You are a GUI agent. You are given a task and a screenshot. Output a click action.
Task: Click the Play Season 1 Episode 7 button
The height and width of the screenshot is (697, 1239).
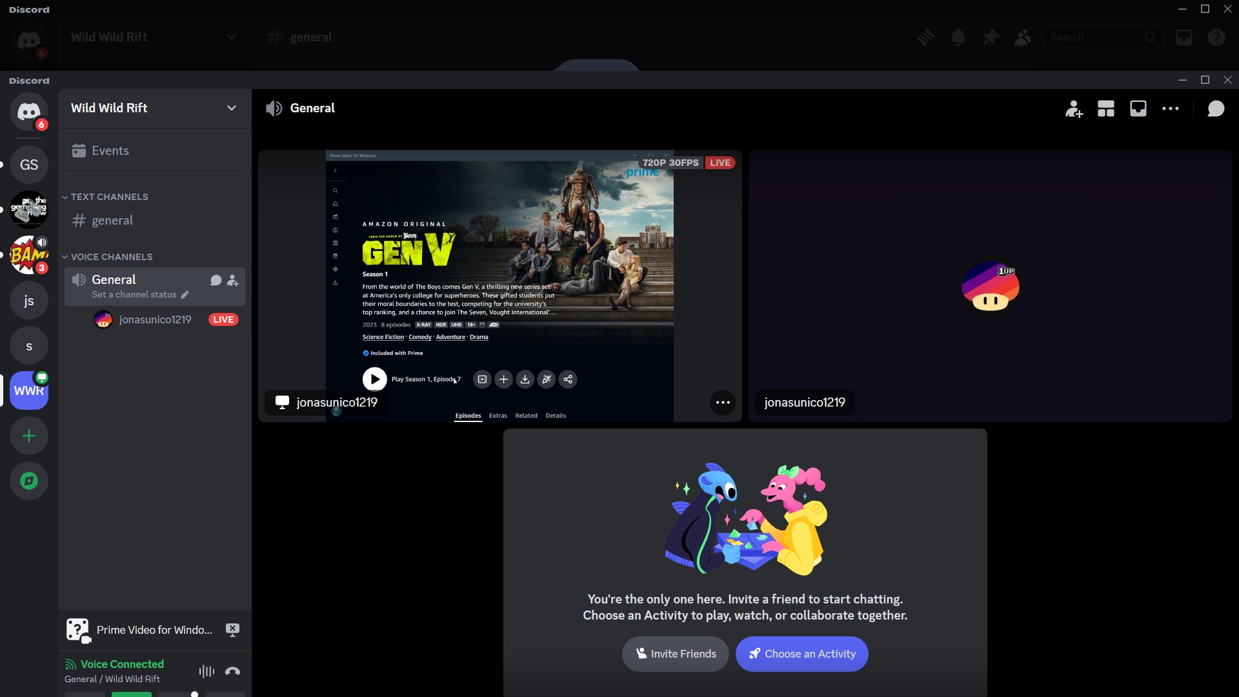point(374,379)
